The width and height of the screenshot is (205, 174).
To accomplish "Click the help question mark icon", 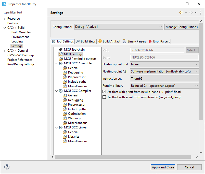I will point(7,167).
